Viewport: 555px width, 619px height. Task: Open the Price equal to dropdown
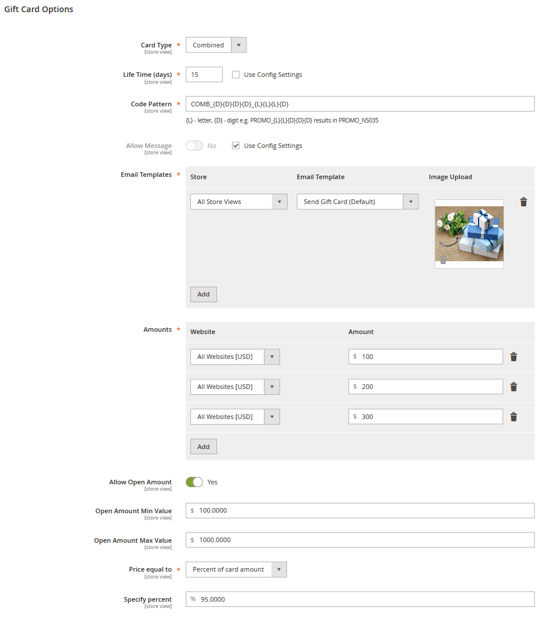[236, 570]
